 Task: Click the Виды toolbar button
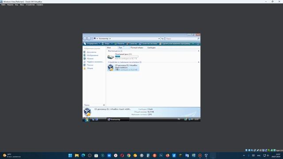106,44
